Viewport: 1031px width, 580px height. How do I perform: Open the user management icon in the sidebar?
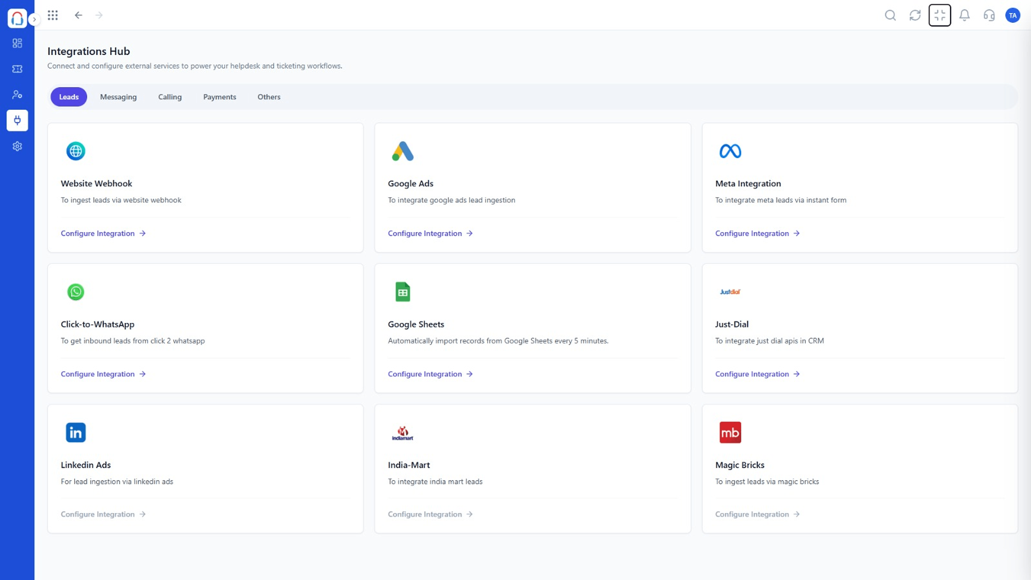click(x=17, y=94)
